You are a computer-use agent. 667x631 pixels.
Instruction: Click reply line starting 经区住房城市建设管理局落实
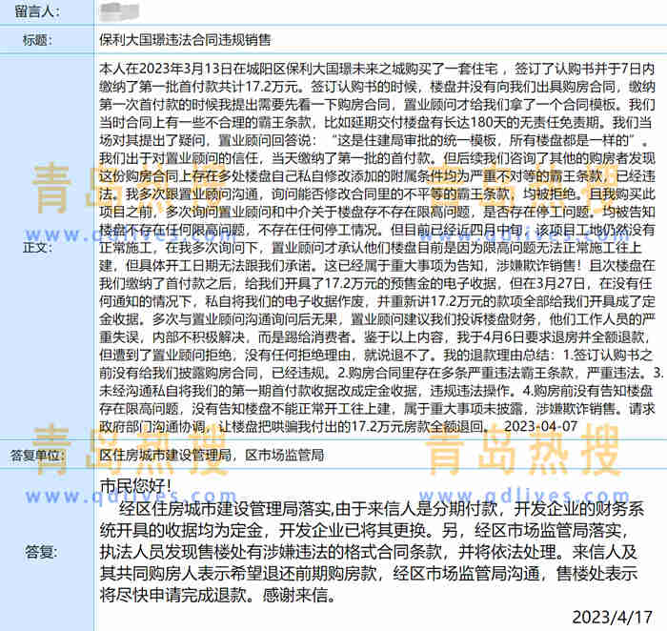381,509
